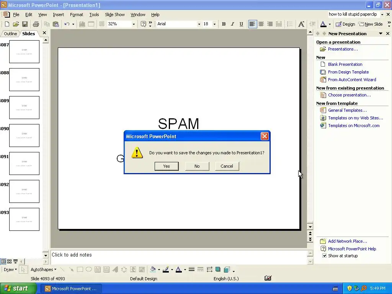Click the Show/Hide Grid icon
The image size is (392, 294).
coord(101,24)
